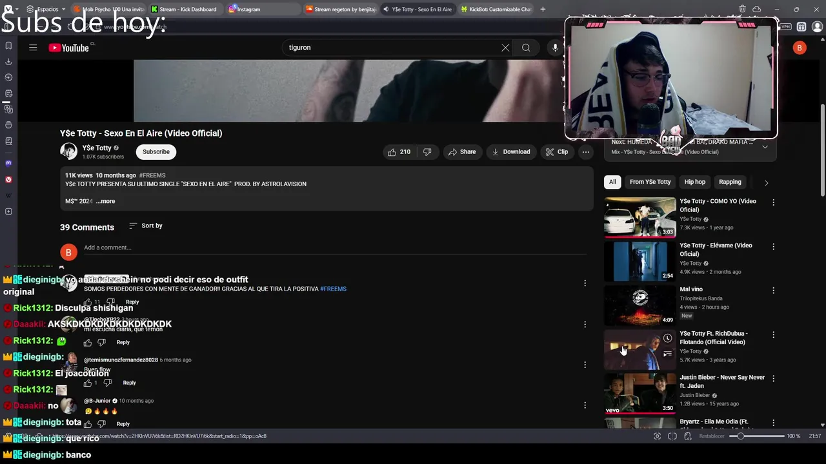This screenshot has height=464, width=826.
Task: Open the closed tabs trash icon
Action: (x=743, y=9)
